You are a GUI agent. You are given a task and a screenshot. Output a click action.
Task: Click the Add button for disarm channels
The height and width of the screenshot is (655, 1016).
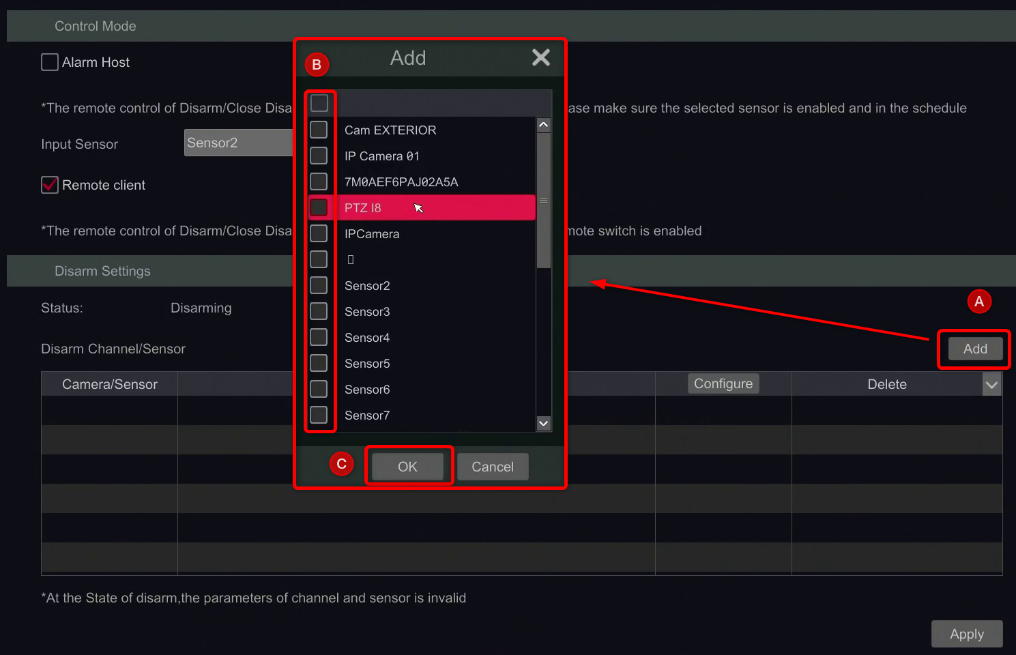[x=974, y=349]
